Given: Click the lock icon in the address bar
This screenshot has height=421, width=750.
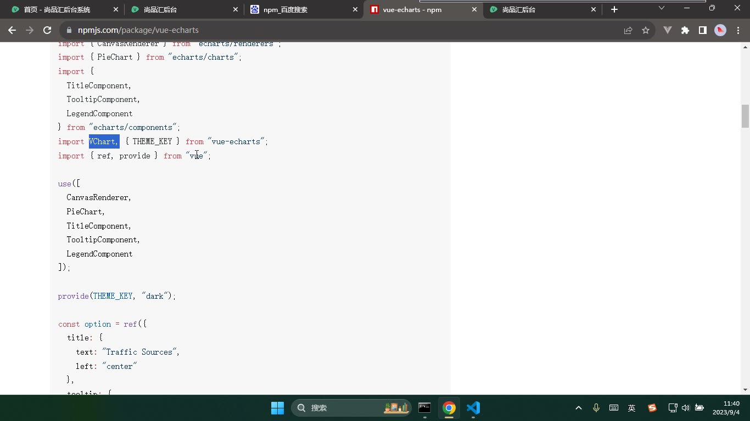Looking at the screenshot, I should click(x=69, y=30).
